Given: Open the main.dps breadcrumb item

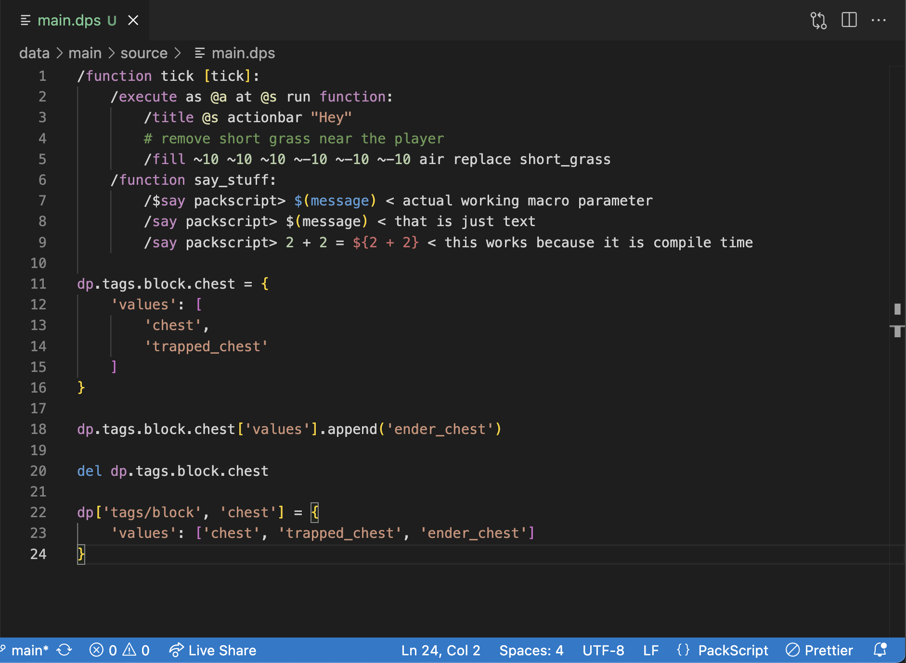Looking at the screenshot, I should point(243,53).
